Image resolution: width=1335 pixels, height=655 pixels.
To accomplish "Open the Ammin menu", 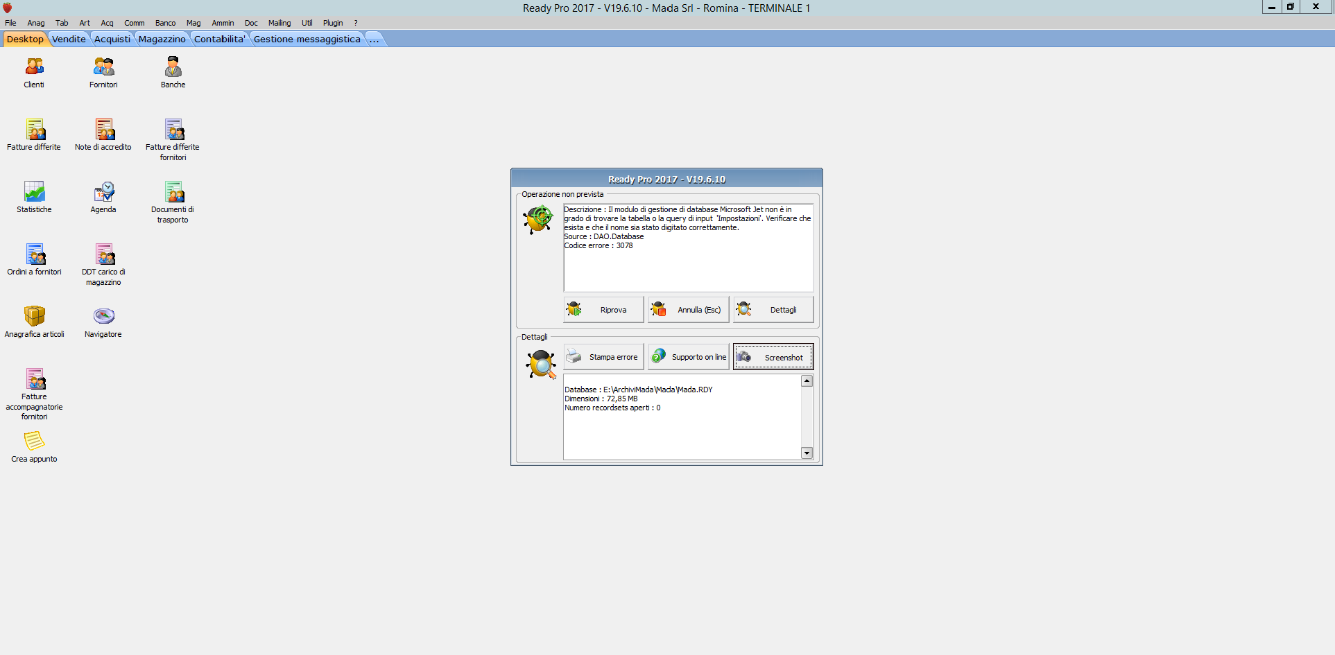I will 223,23.
